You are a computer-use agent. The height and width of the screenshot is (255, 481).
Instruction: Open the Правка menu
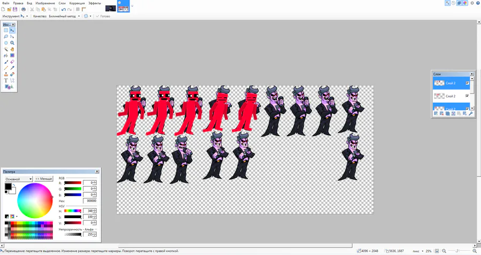point(18,3)
